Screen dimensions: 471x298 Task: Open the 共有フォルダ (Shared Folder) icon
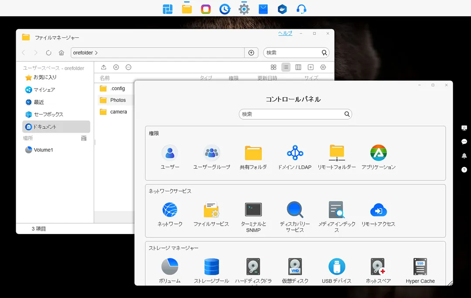coord(253,153)
